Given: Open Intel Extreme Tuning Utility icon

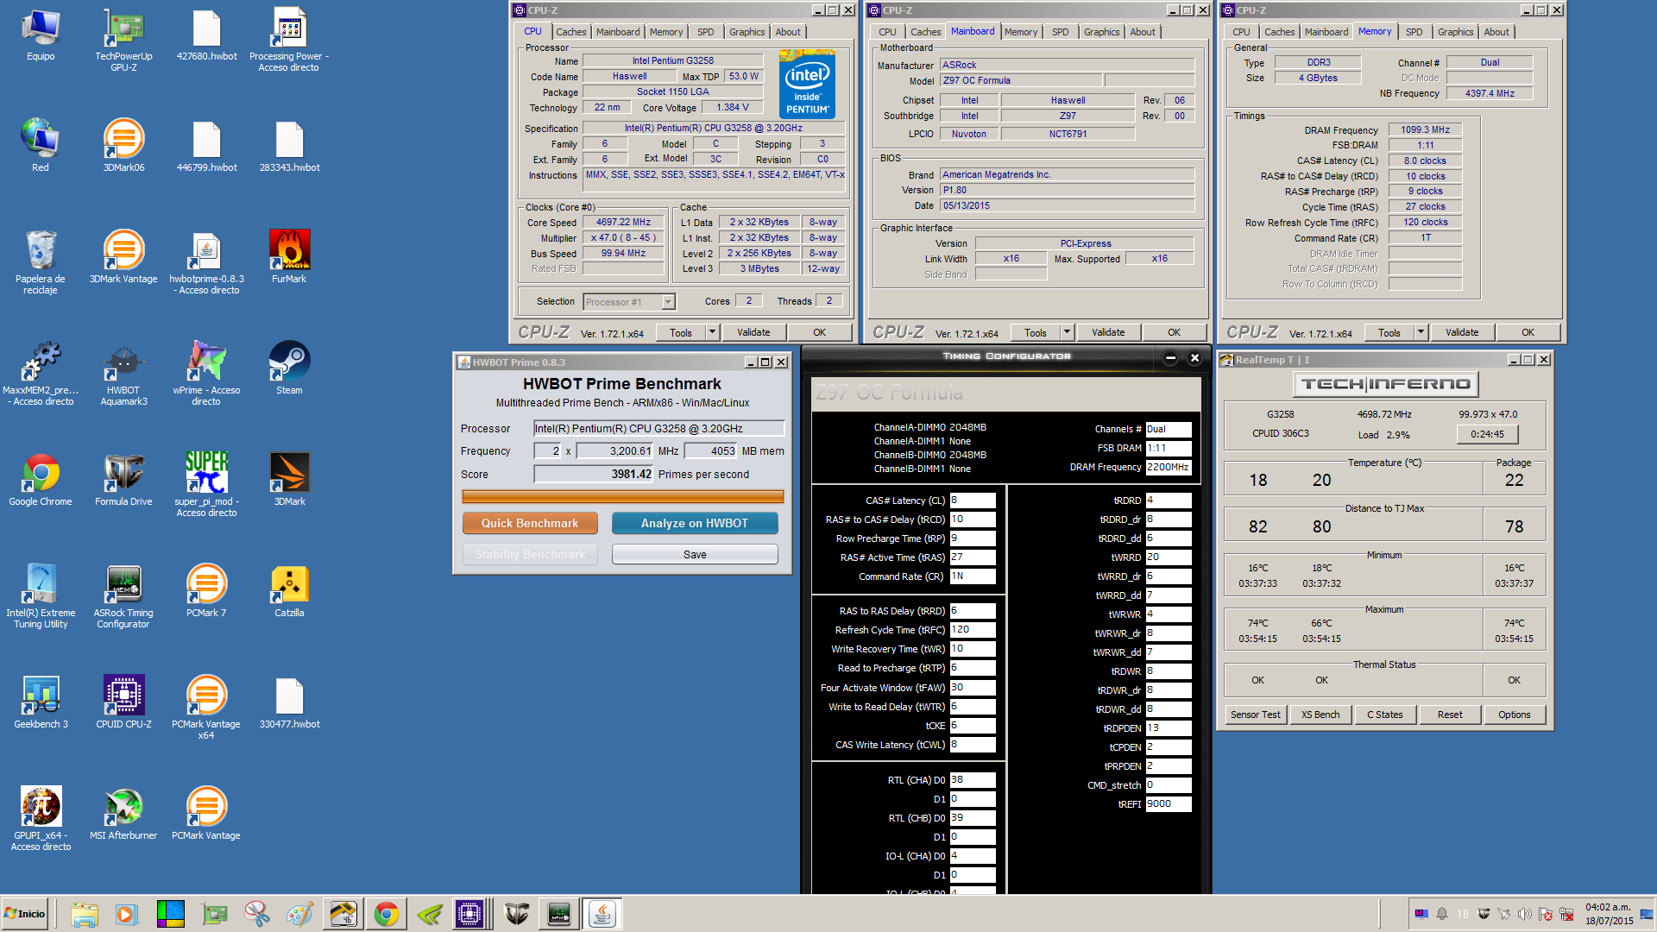Looking at the screenshot, I should [x=41, y=595].
